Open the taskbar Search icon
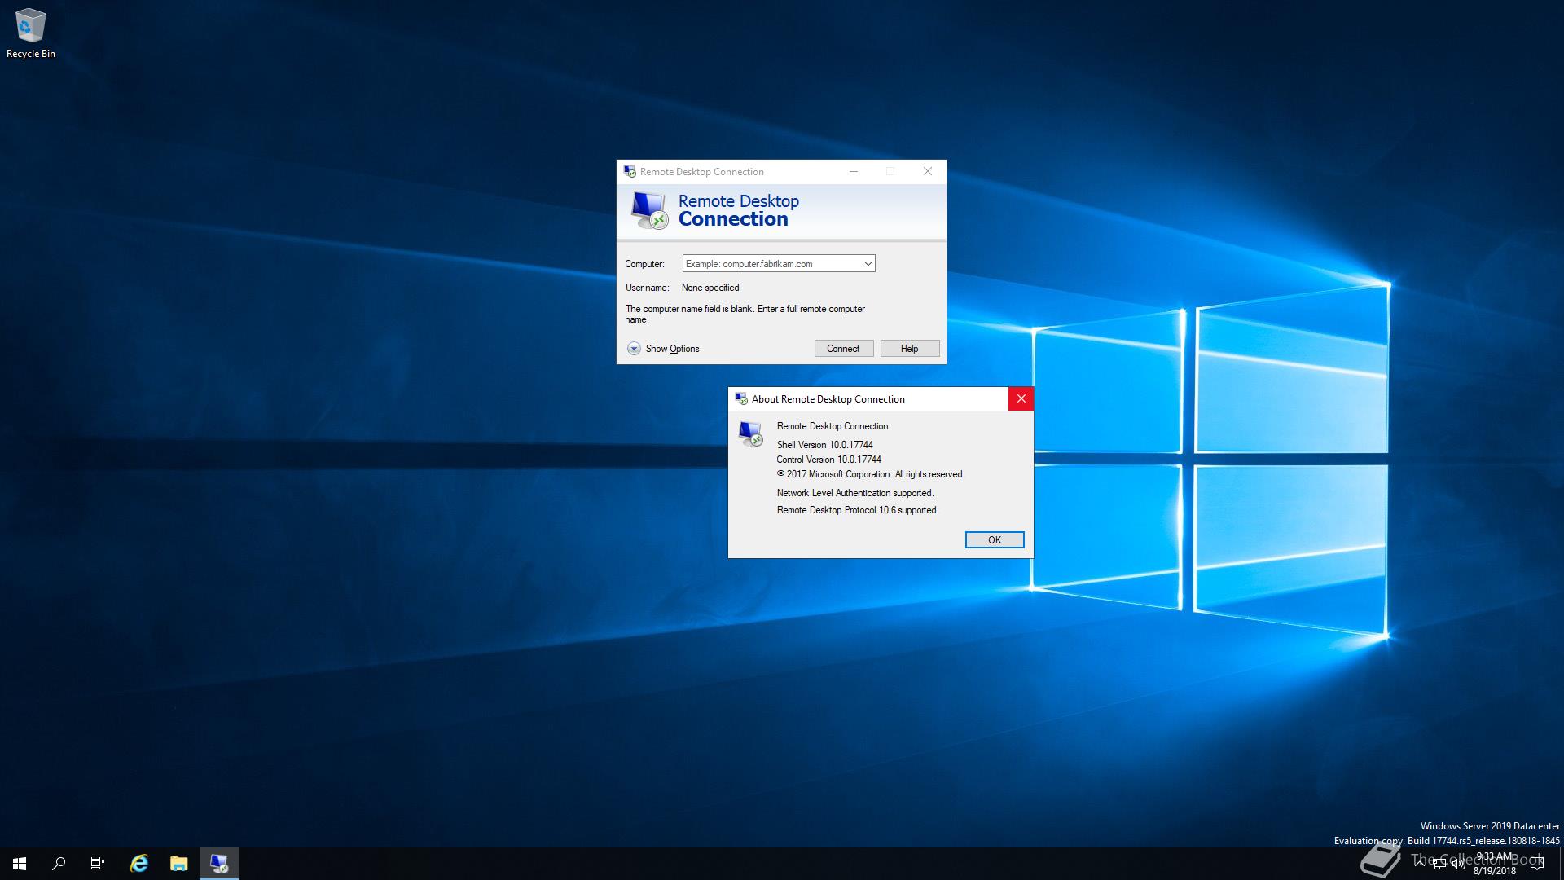This screenshot has width=1564, height=880. tap(59, 864)
